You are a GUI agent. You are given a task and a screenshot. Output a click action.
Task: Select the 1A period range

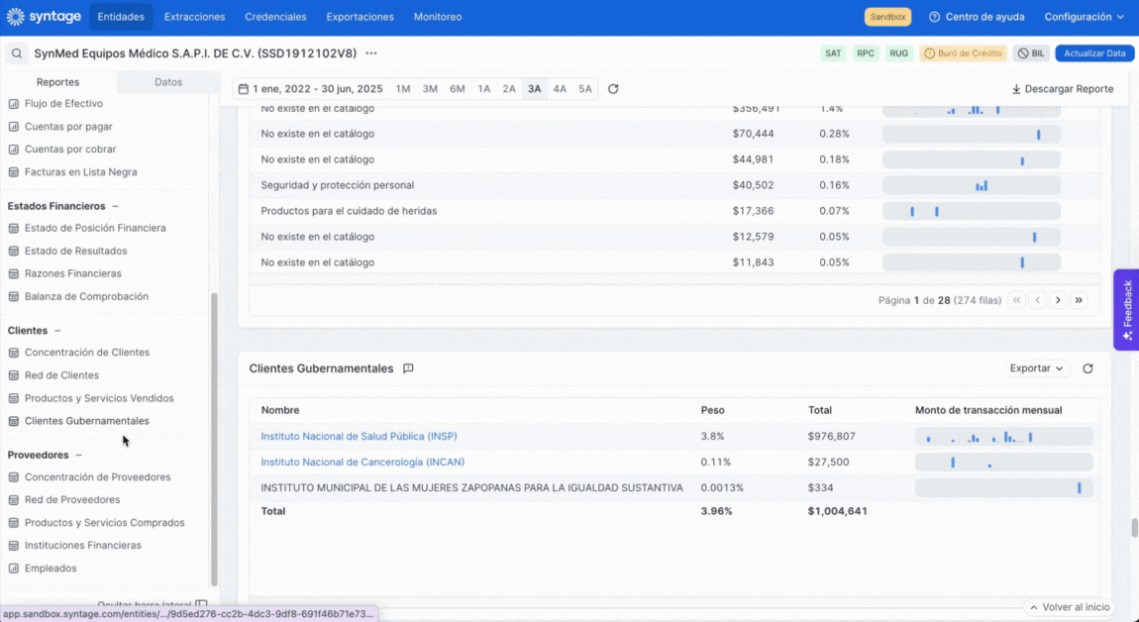(x=483, y=89)
